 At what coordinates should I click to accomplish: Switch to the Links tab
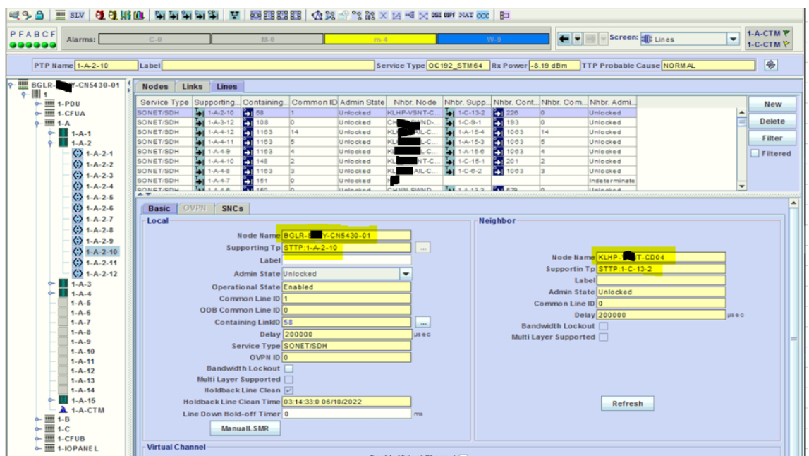pos(192,86)
